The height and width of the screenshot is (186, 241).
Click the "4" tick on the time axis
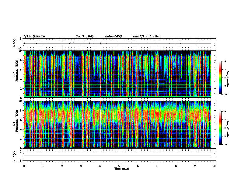tap(100, 166)
